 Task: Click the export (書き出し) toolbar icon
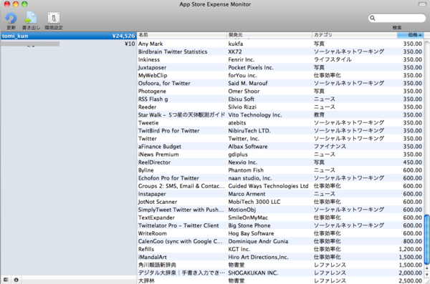point(31,18)
